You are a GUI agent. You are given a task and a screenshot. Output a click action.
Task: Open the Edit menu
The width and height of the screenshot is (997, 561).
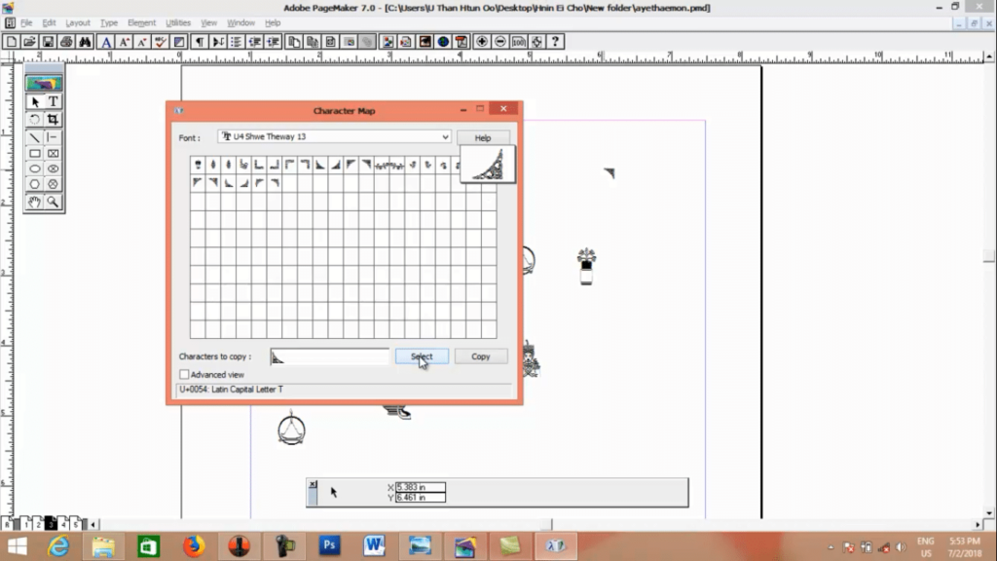click(49, 23)
